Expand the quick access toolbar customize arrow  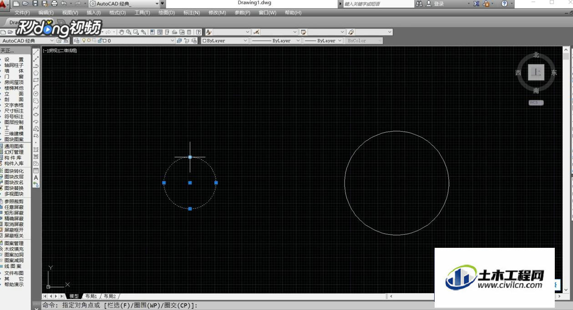(x=162, y=4)
